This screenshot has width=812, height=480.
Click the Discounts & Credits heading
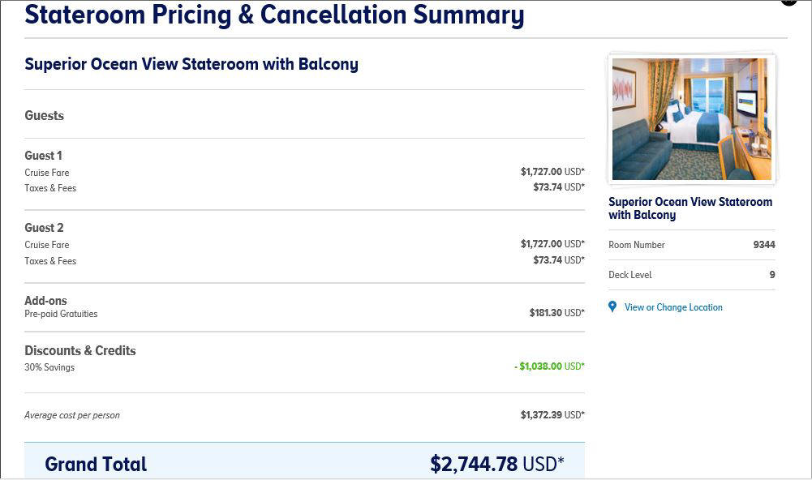[x=80, y=350]
